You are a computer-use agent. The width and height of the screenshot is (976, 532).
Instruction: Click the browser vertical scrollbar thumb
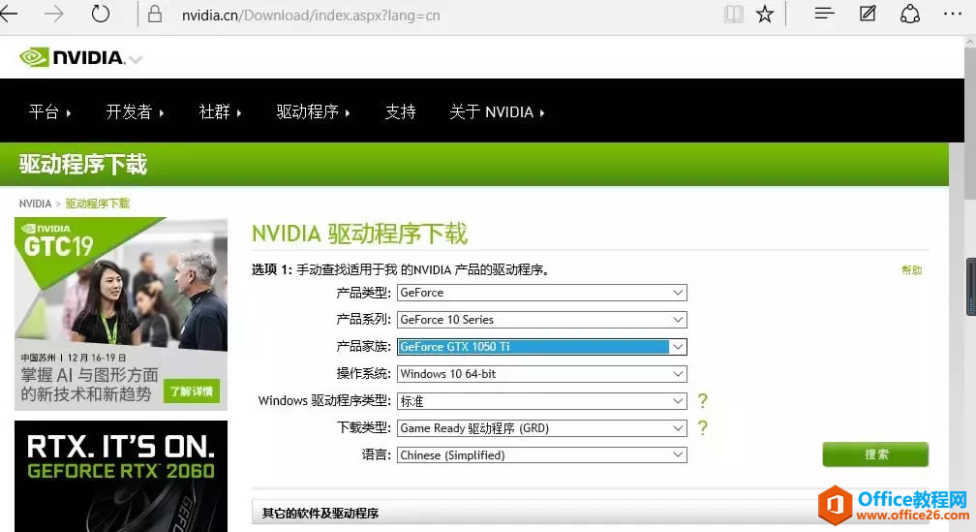[x=970, y=123]
